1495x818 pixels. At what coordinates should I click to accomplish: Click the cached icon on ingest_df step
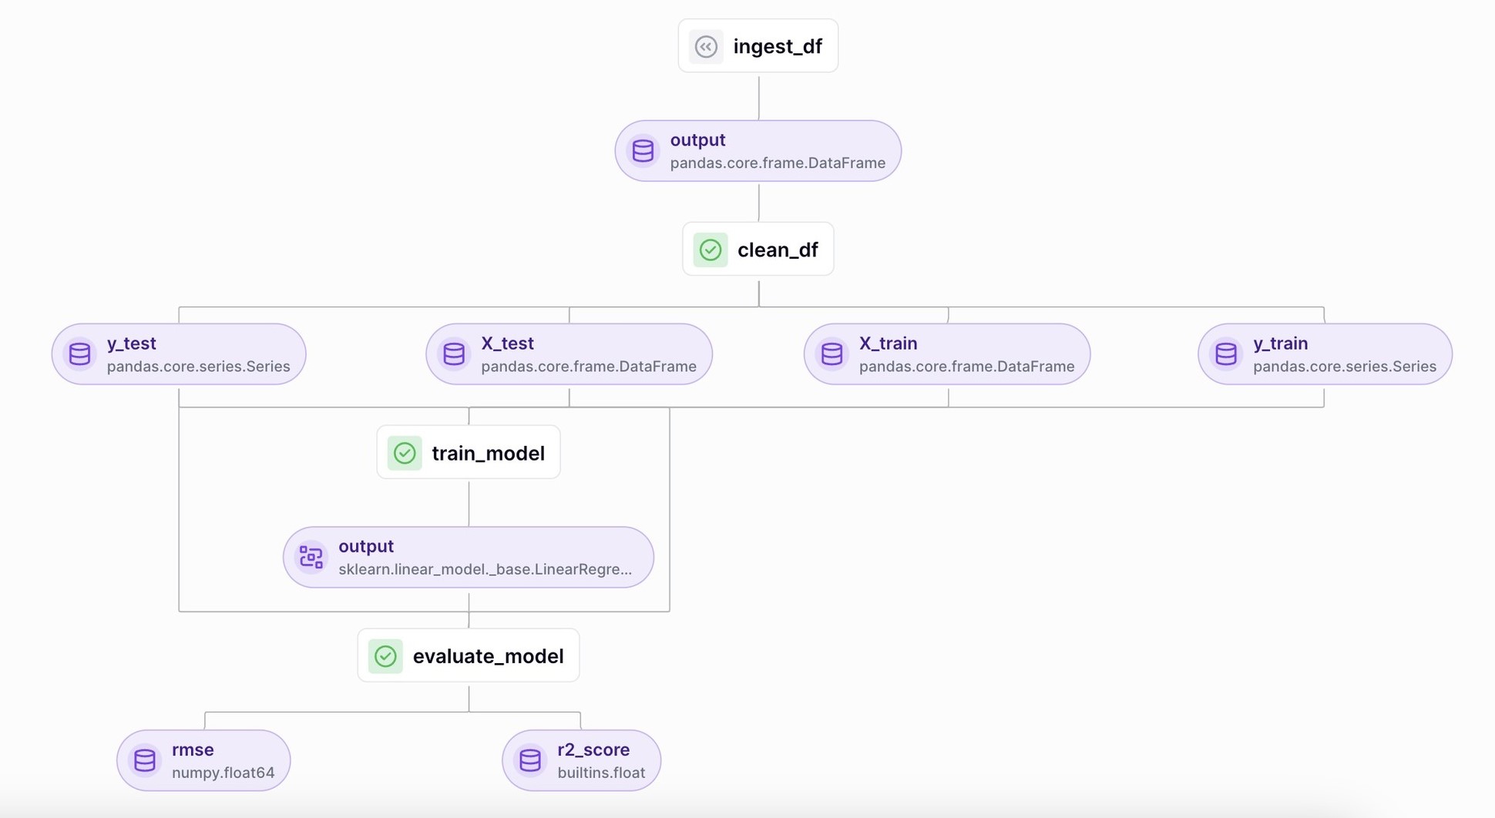pos(706,46)
